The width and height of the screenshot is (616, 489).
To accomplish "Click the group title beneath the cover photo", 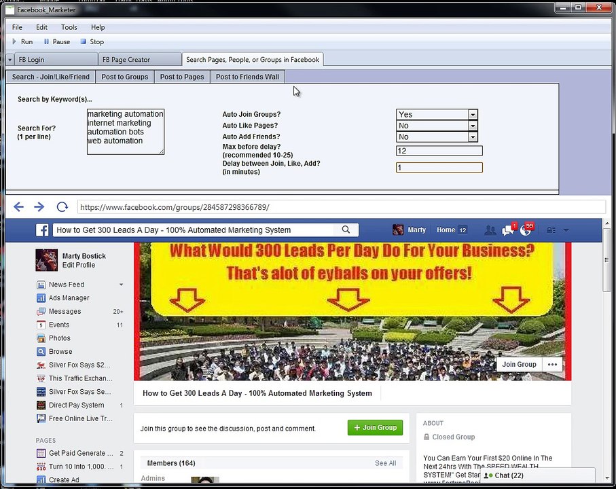I will point(257,393).
